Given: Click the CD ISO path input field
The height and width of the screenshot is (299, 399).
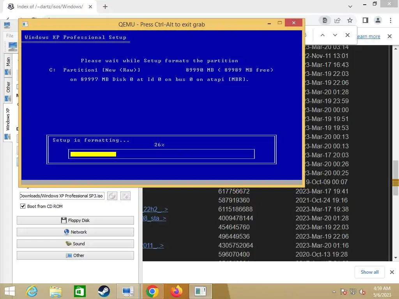Looking at the screenshot, I should pyautogui.click(x=62, y=196).
